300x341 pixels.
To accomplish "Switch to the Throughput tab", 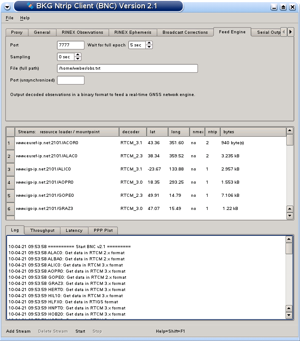I will pyautogui.click(x=42, y=231).
